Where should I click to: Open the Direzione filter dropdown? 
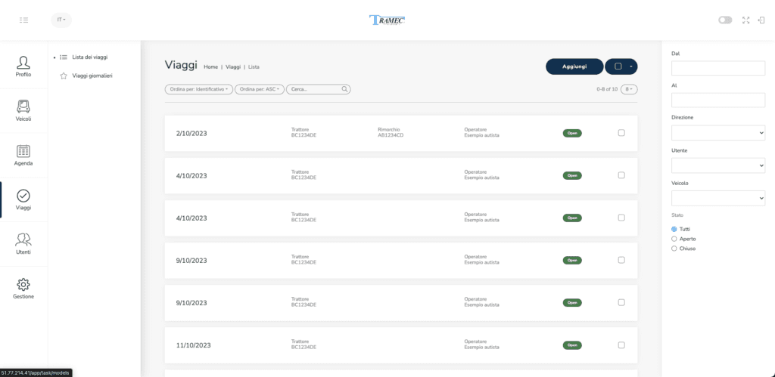718,133
